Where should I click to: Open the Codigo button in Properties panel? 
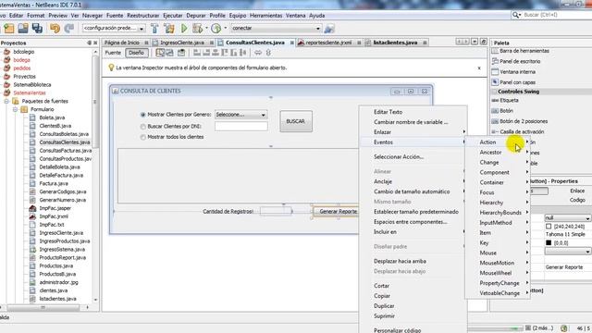(x=577, y=200)
